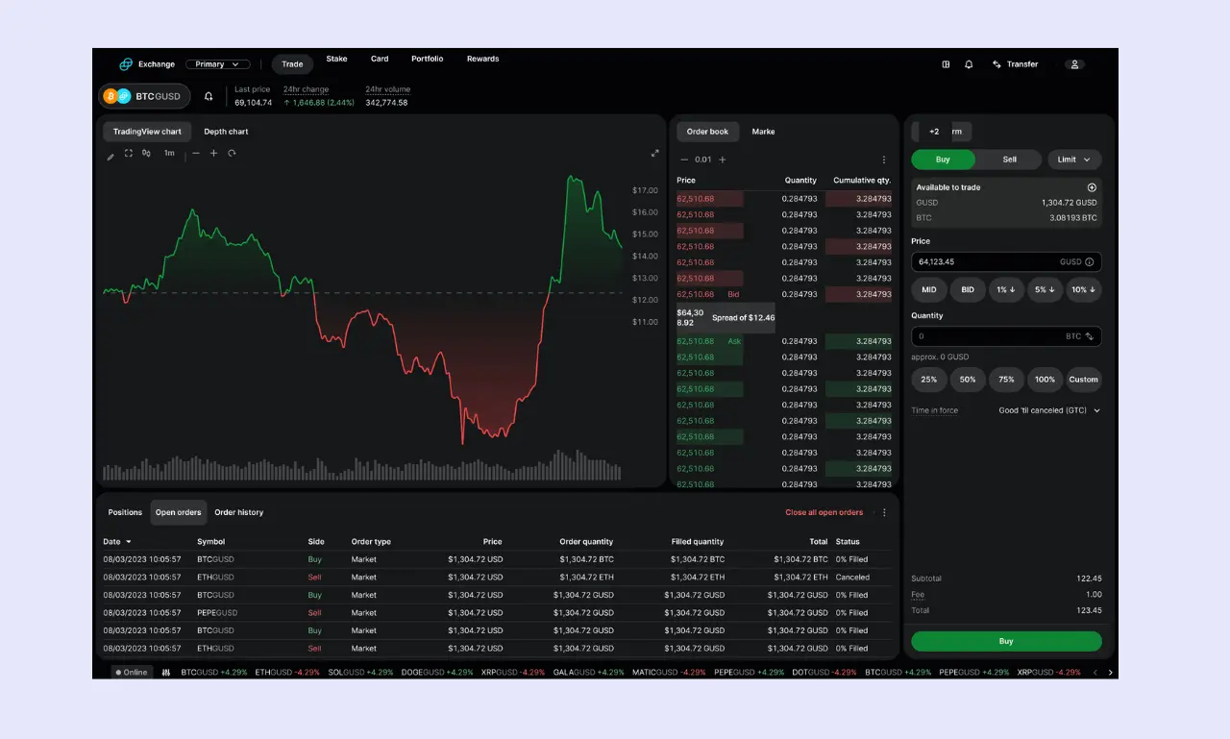Focus the Price input showing 64,123.45
Viewport: 1230px width, 739px height.
pyautogui.click(x=1006, y=261)
